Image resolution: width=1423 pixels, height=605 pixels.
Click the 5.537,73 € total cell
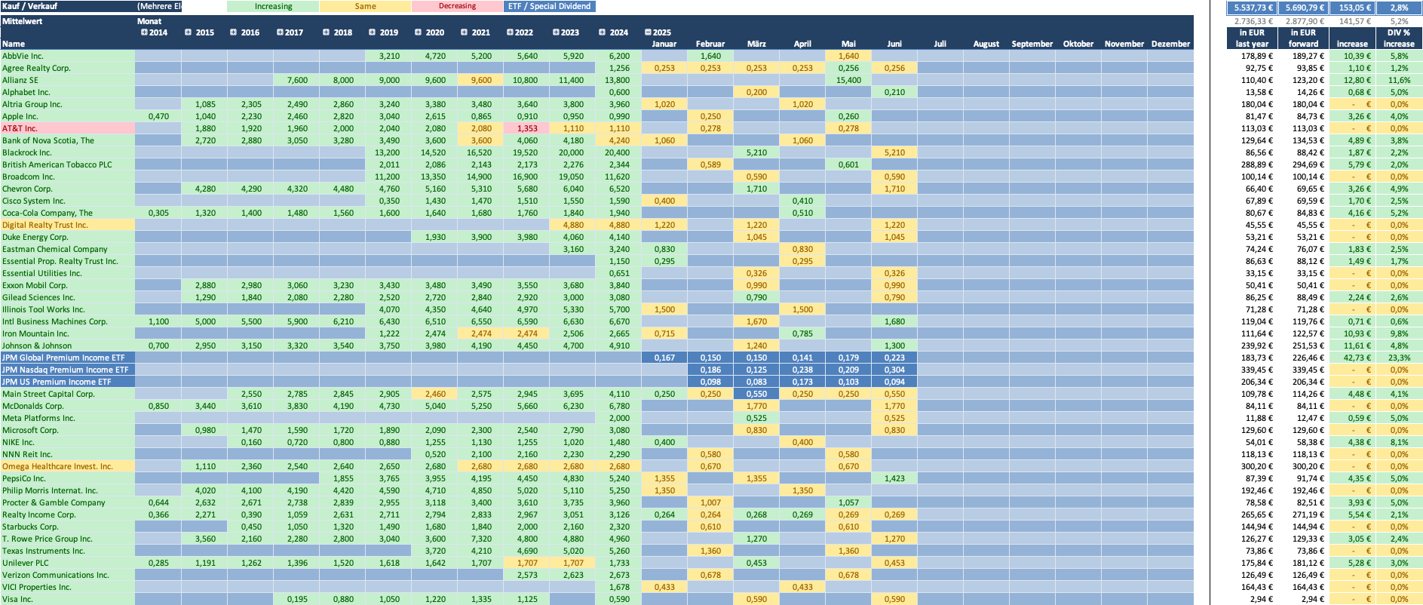[x=1252, y=8]
